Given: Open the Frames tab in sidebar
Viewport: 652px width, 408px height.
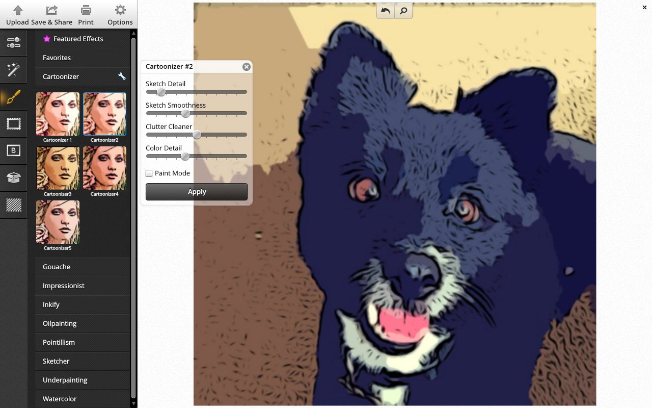Looking at the screenshot, I should pyautogui.click(x=14, y=123).
